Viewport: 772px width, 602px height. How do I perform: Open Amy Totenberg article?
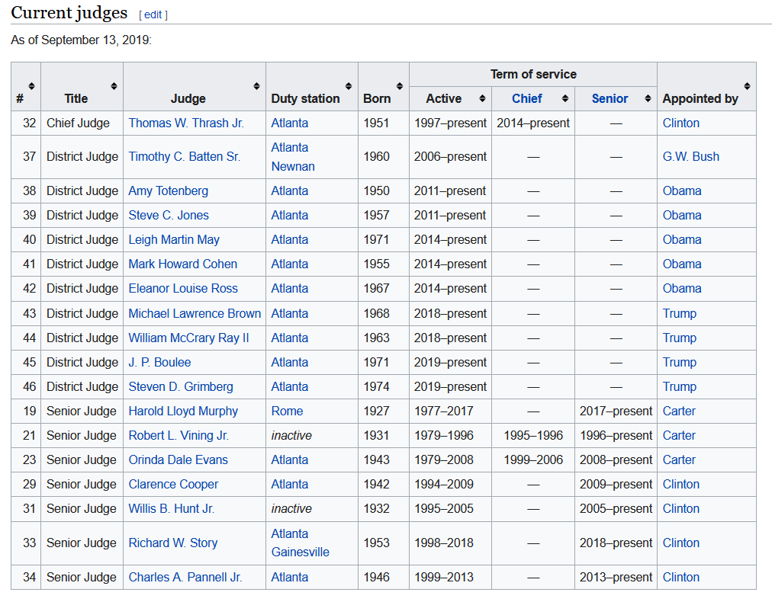(x=169, y=191)
